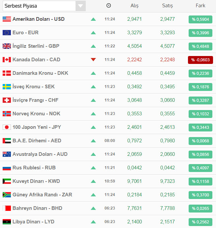The width and height of the screenshot is (216, 228).
Task: Click the red % -0,0603 badge
Action: (x=201, y=60)
